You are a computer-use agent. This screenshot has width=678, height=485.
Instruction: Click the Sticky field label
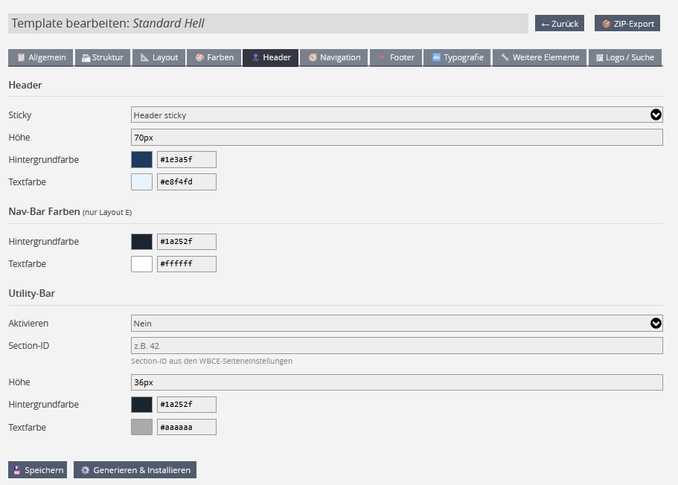pos(20,115)
